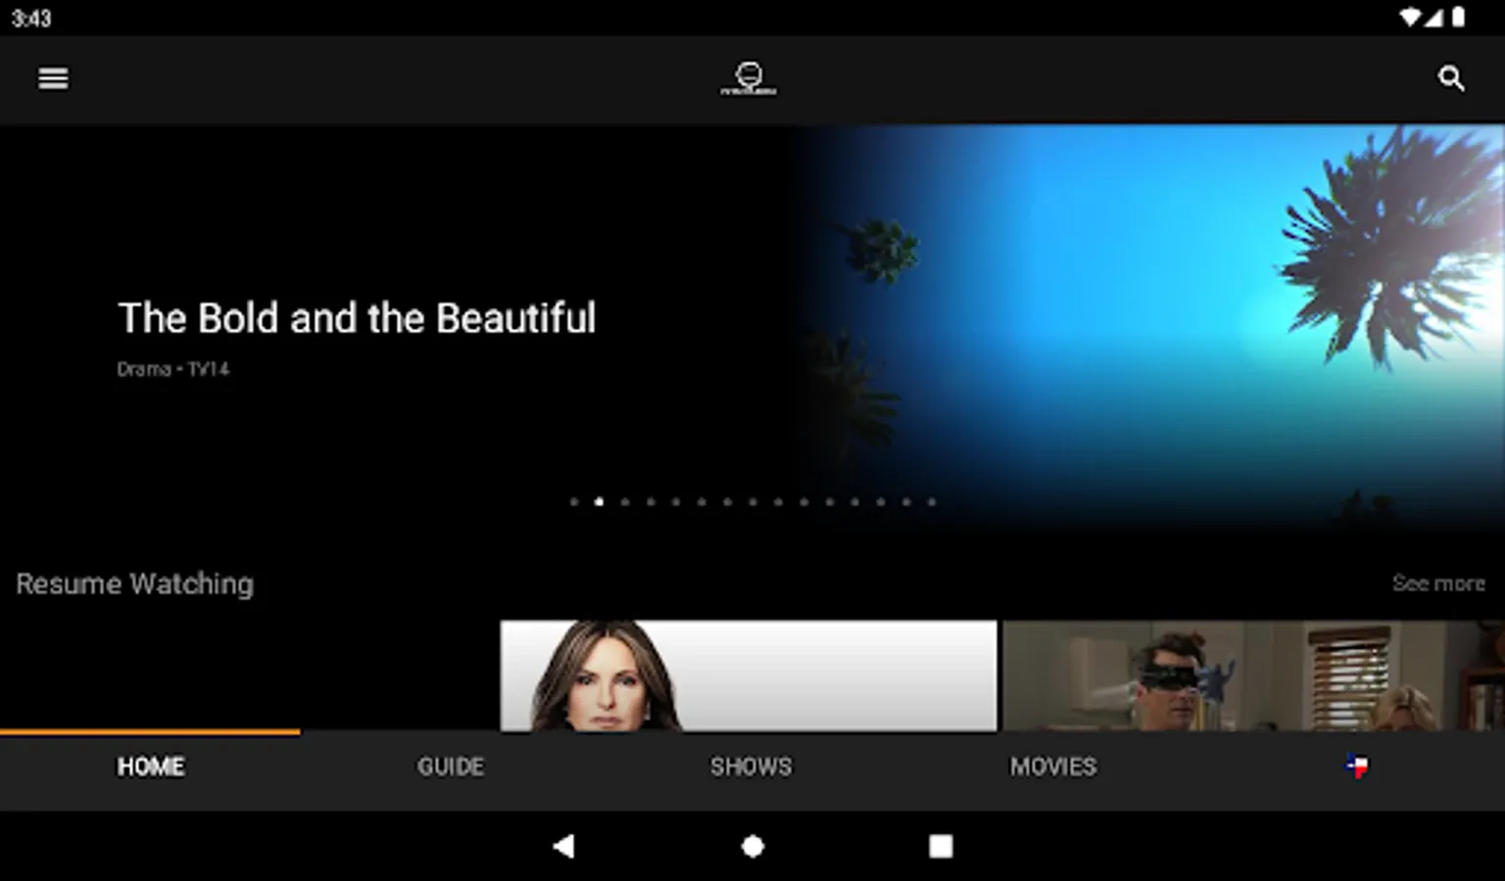The width and height of the screenshot is (1505, 881).
Task: Select the last carousel page dot
Action: point(932,502)
